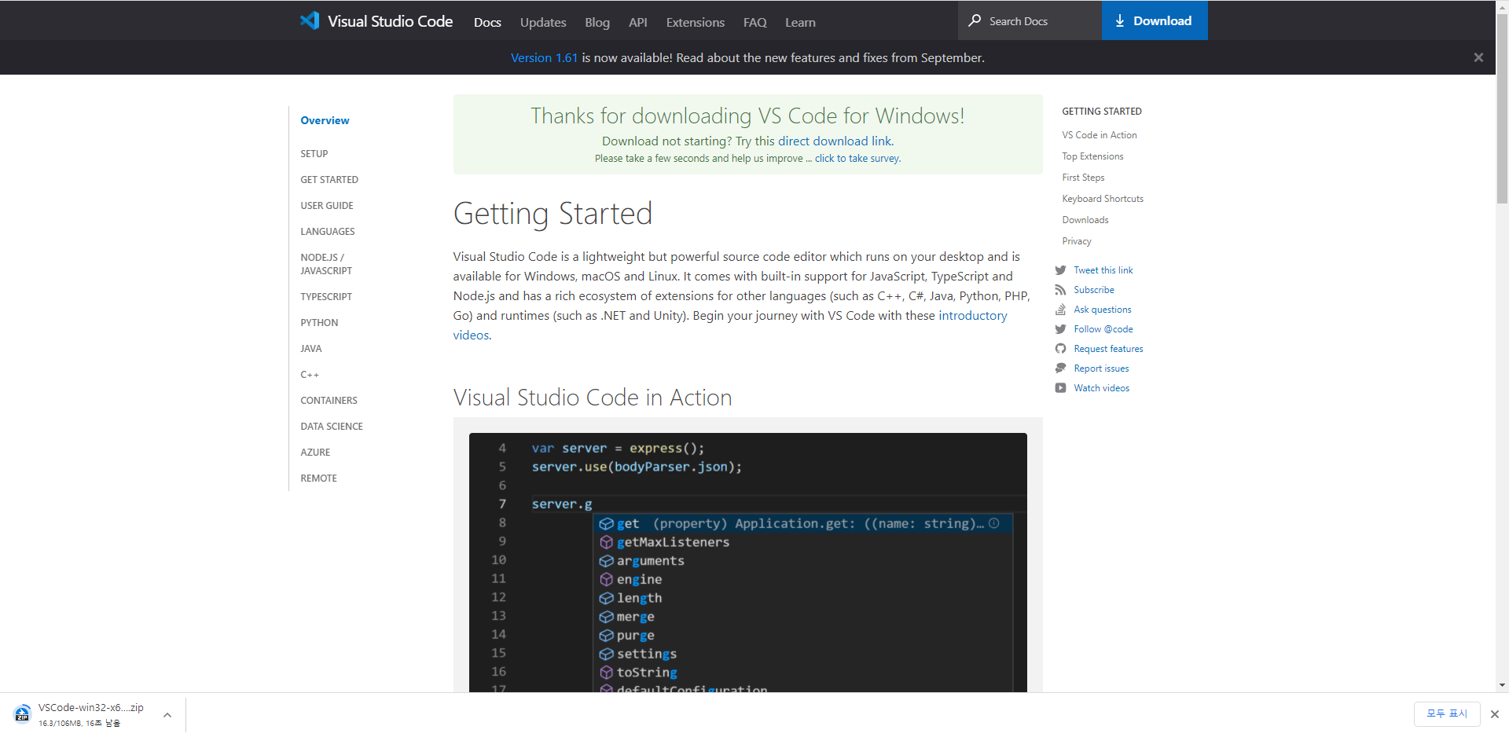
Task: Click the RSS icon beside Subscribe
Action: point(1060,290)
